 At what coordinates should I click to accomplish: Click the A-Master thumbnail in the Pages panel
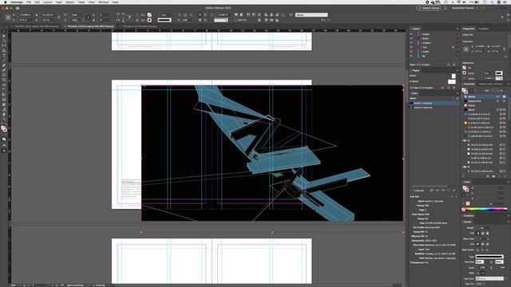(452, 81)
